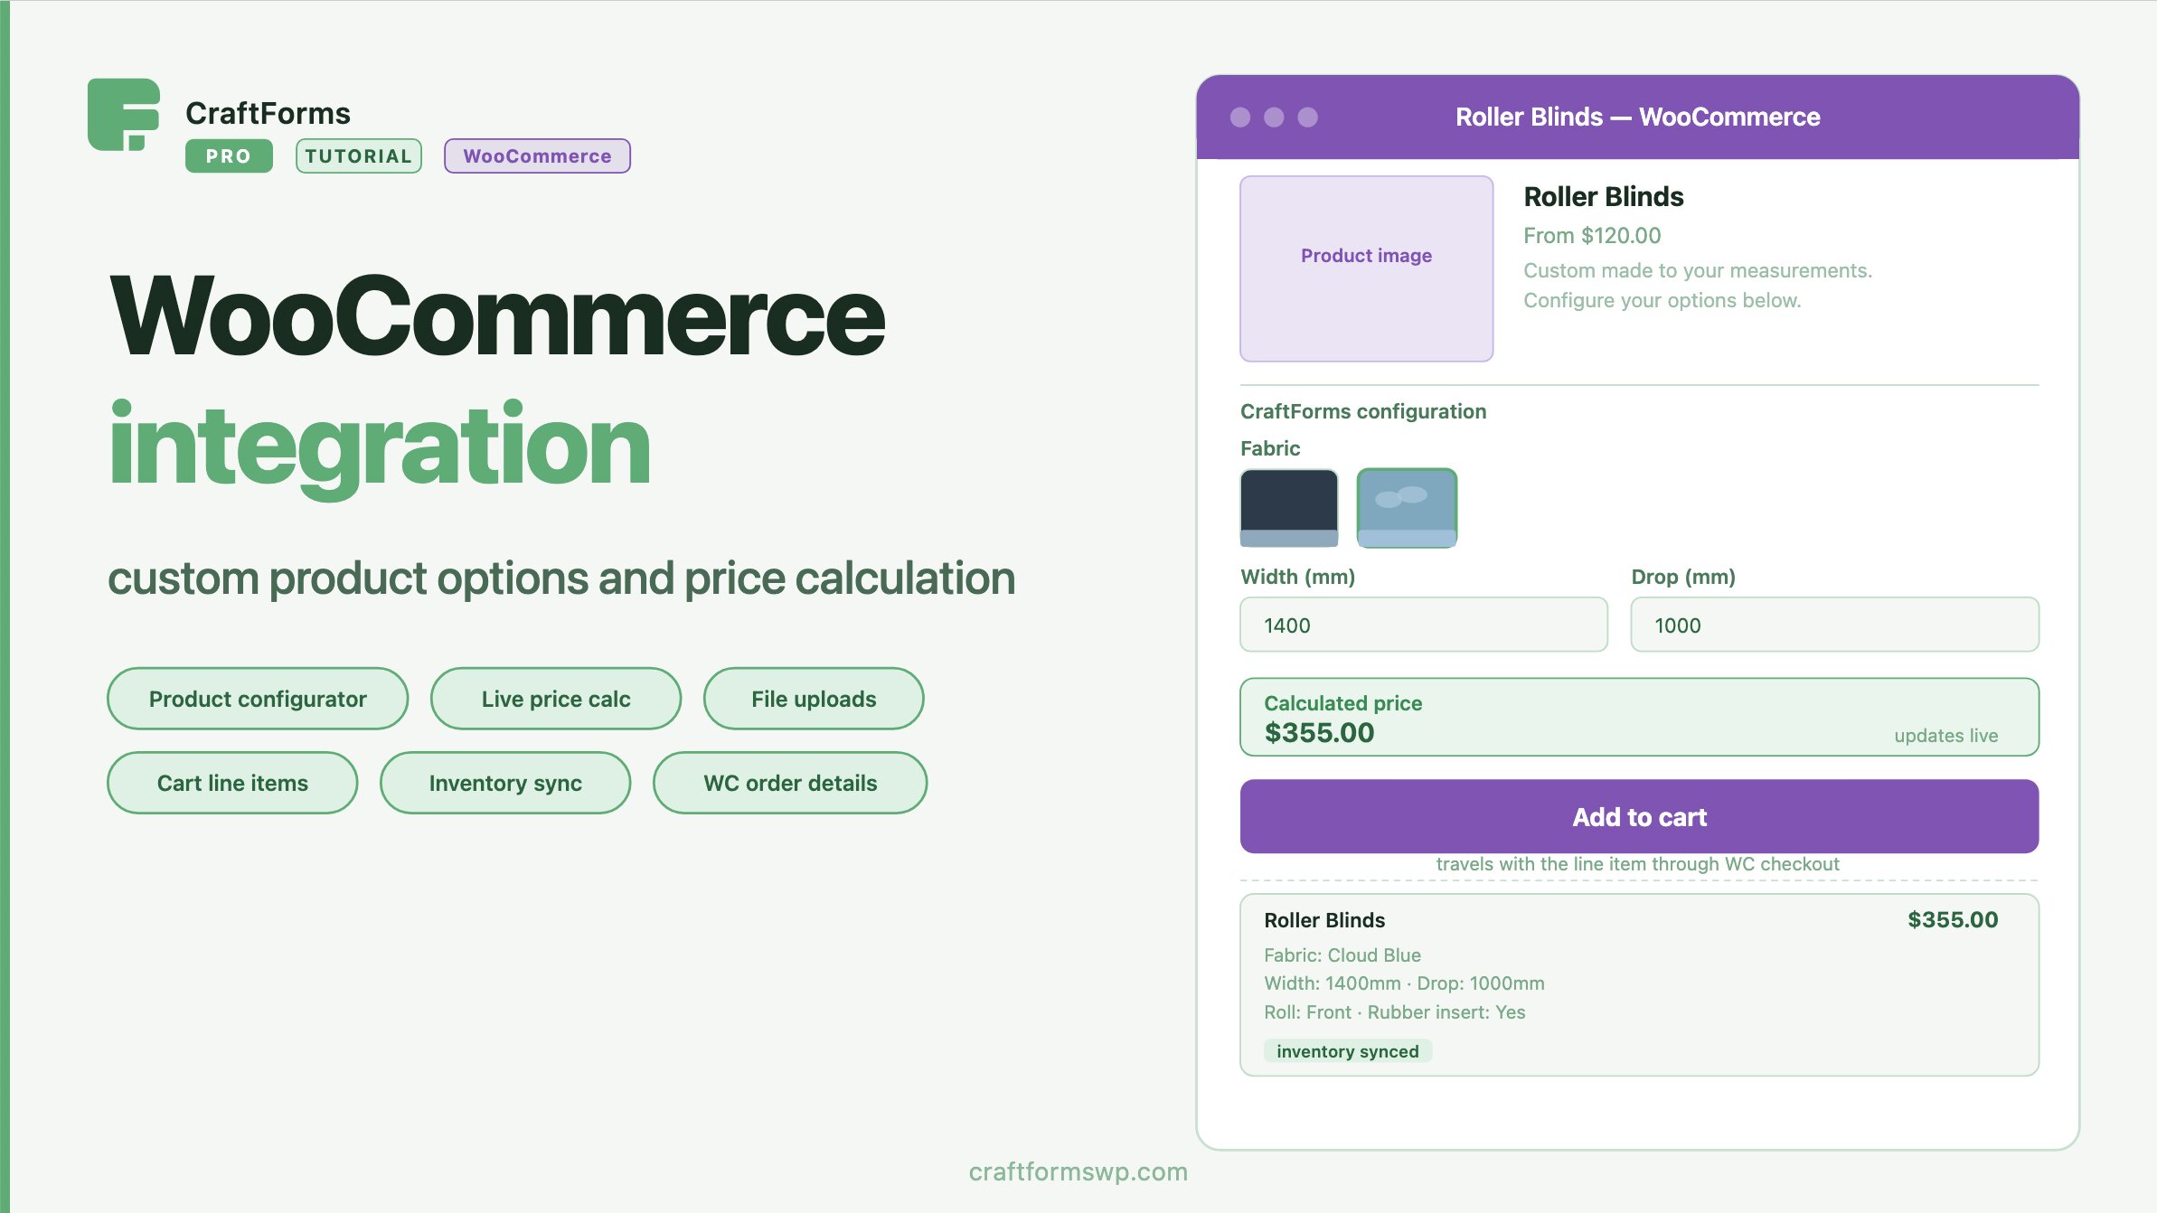This screenshot has width=2157, height=1213.
Task: Click the 'From $120.00' price text
Action: 1592,236
